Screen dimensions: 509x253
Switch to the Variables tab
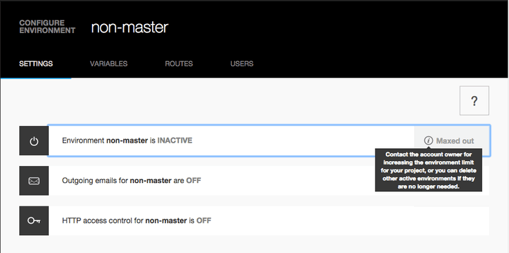pos(109,64)
